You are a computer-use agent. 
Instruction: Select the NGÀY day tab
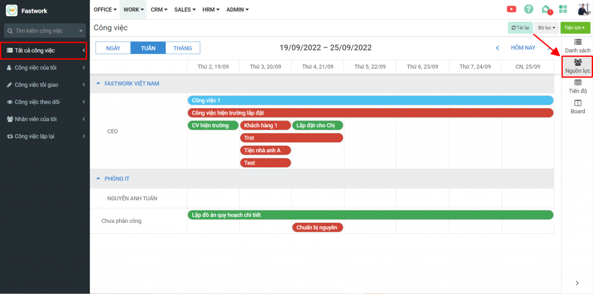pyautogui.click(x=113, y=48)
